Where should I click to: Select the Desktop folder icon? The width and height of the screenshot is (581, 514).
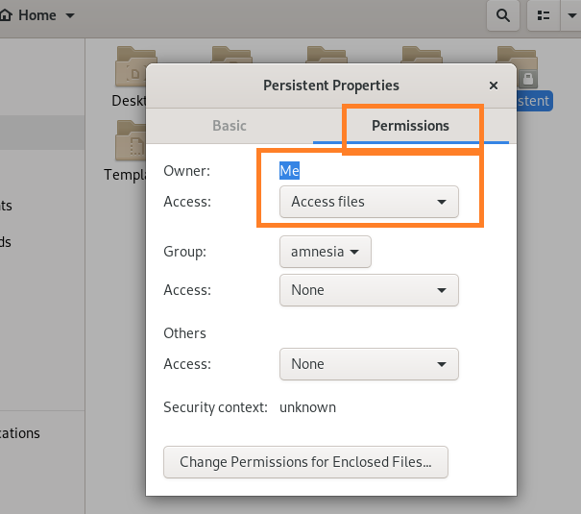134,67
